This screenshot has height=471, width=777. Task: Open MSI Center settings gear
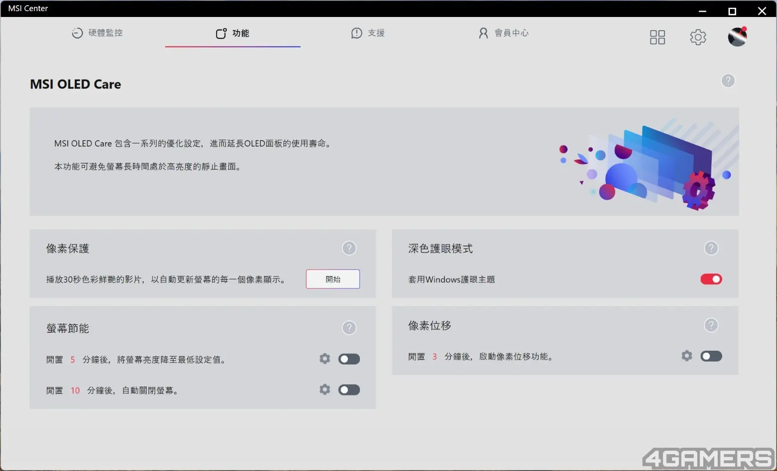(x=698, y=37)
